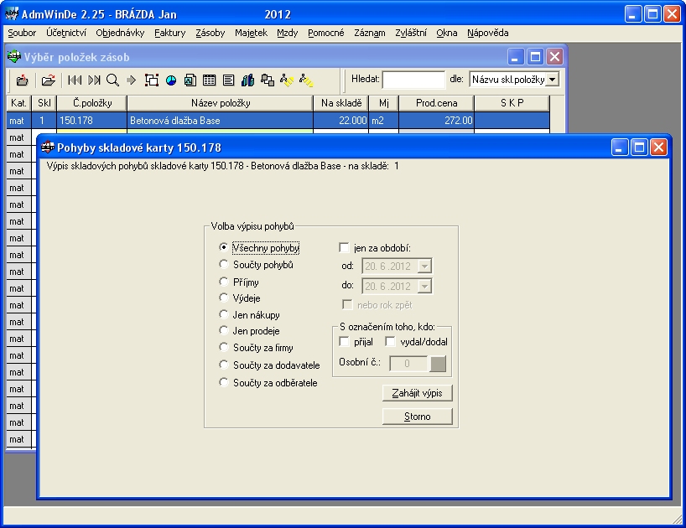Click the Na skladě column header
The image size is (686, 528).
(x=341, y=103)
